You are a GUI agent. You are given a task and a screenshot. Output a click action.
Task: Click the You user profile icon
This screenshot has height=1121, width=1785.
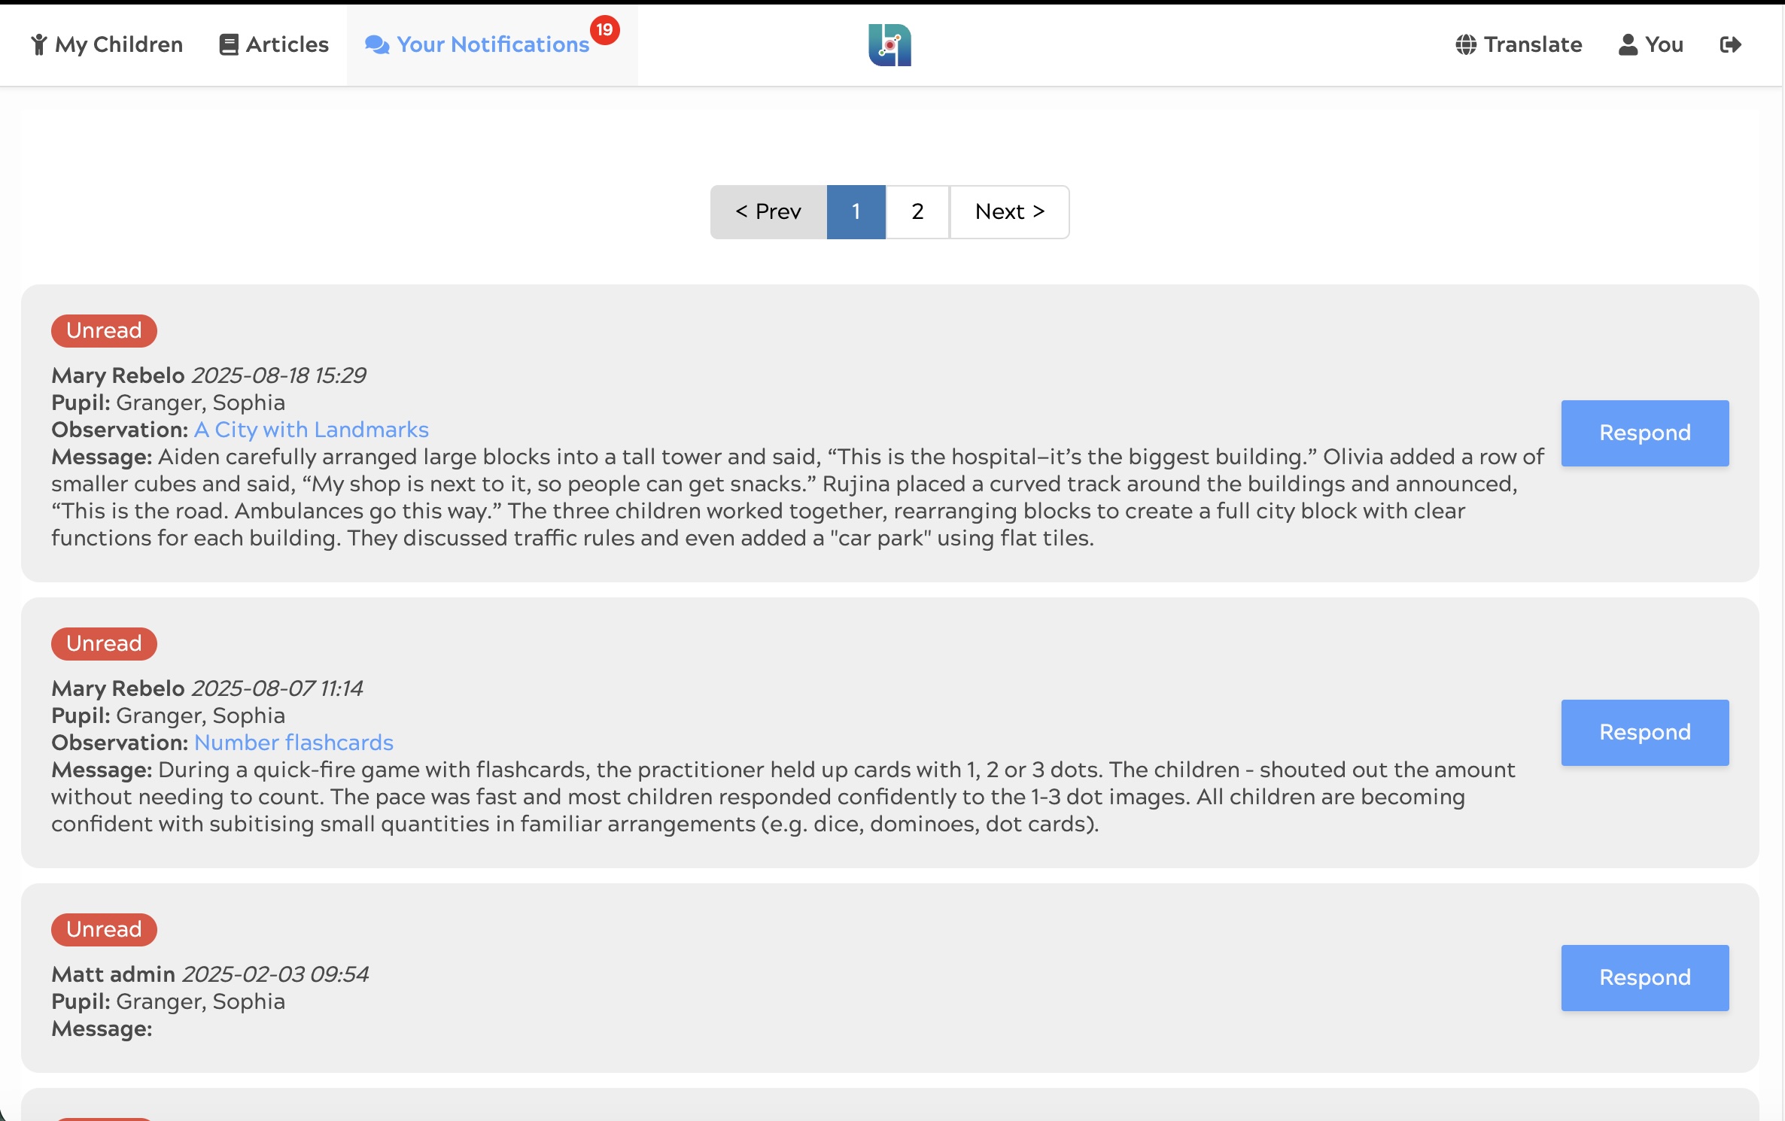tap(1628, 45)
